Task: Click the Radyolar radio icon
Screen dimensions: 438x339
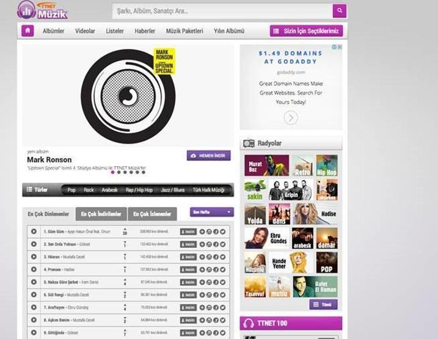Action: (x=249, y=144)
